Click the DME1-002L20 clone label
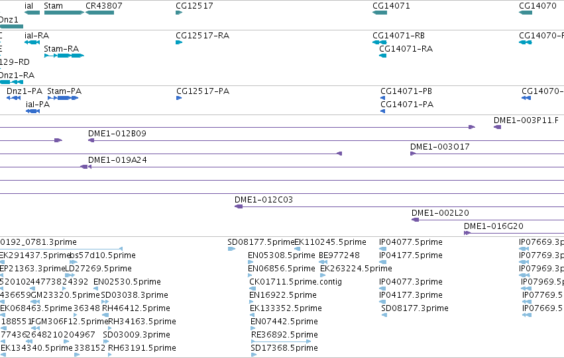 (440, 213)
